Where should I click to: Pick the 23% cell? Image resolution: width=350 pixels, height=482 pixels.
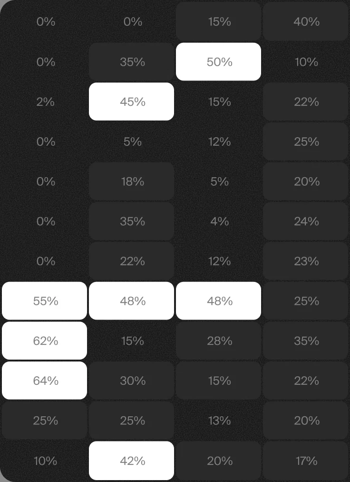(305, 261)
